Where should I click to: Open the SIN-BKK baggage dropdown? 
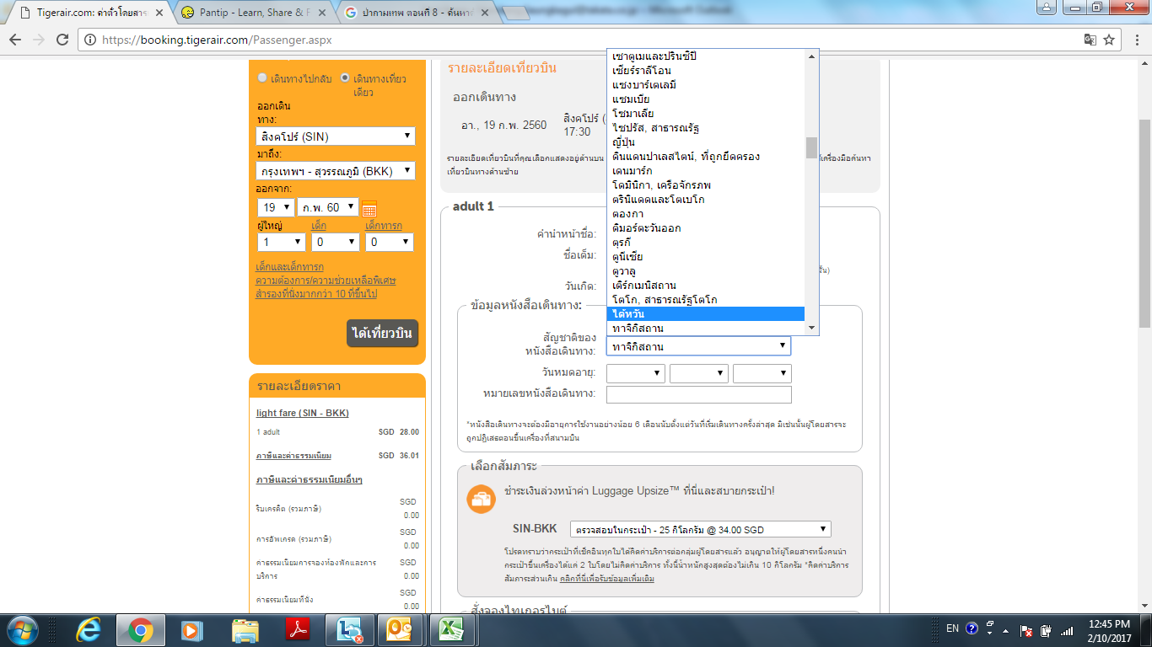[x=701, y=530]
